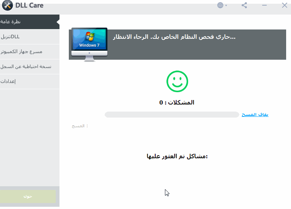Minimize the DLL Care window

pos(264,5)
